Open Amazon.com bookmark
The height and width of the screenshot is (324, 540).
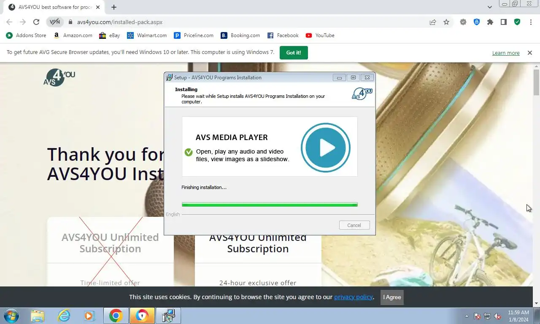click(x=73, y=35)
